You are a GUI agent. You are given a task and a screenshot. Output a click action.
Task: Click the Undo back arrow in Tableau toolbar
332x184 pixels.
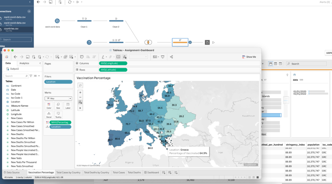(x=15, y=57)
